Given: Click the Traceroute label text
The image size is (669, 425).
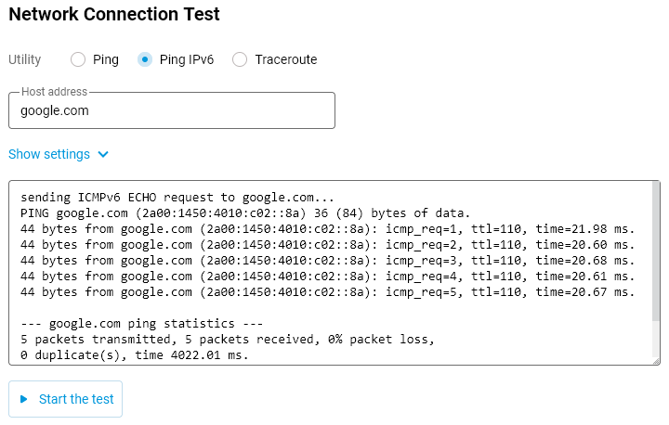Looking at the screenshot, I should pyautogui.click(x=286, y=59).
